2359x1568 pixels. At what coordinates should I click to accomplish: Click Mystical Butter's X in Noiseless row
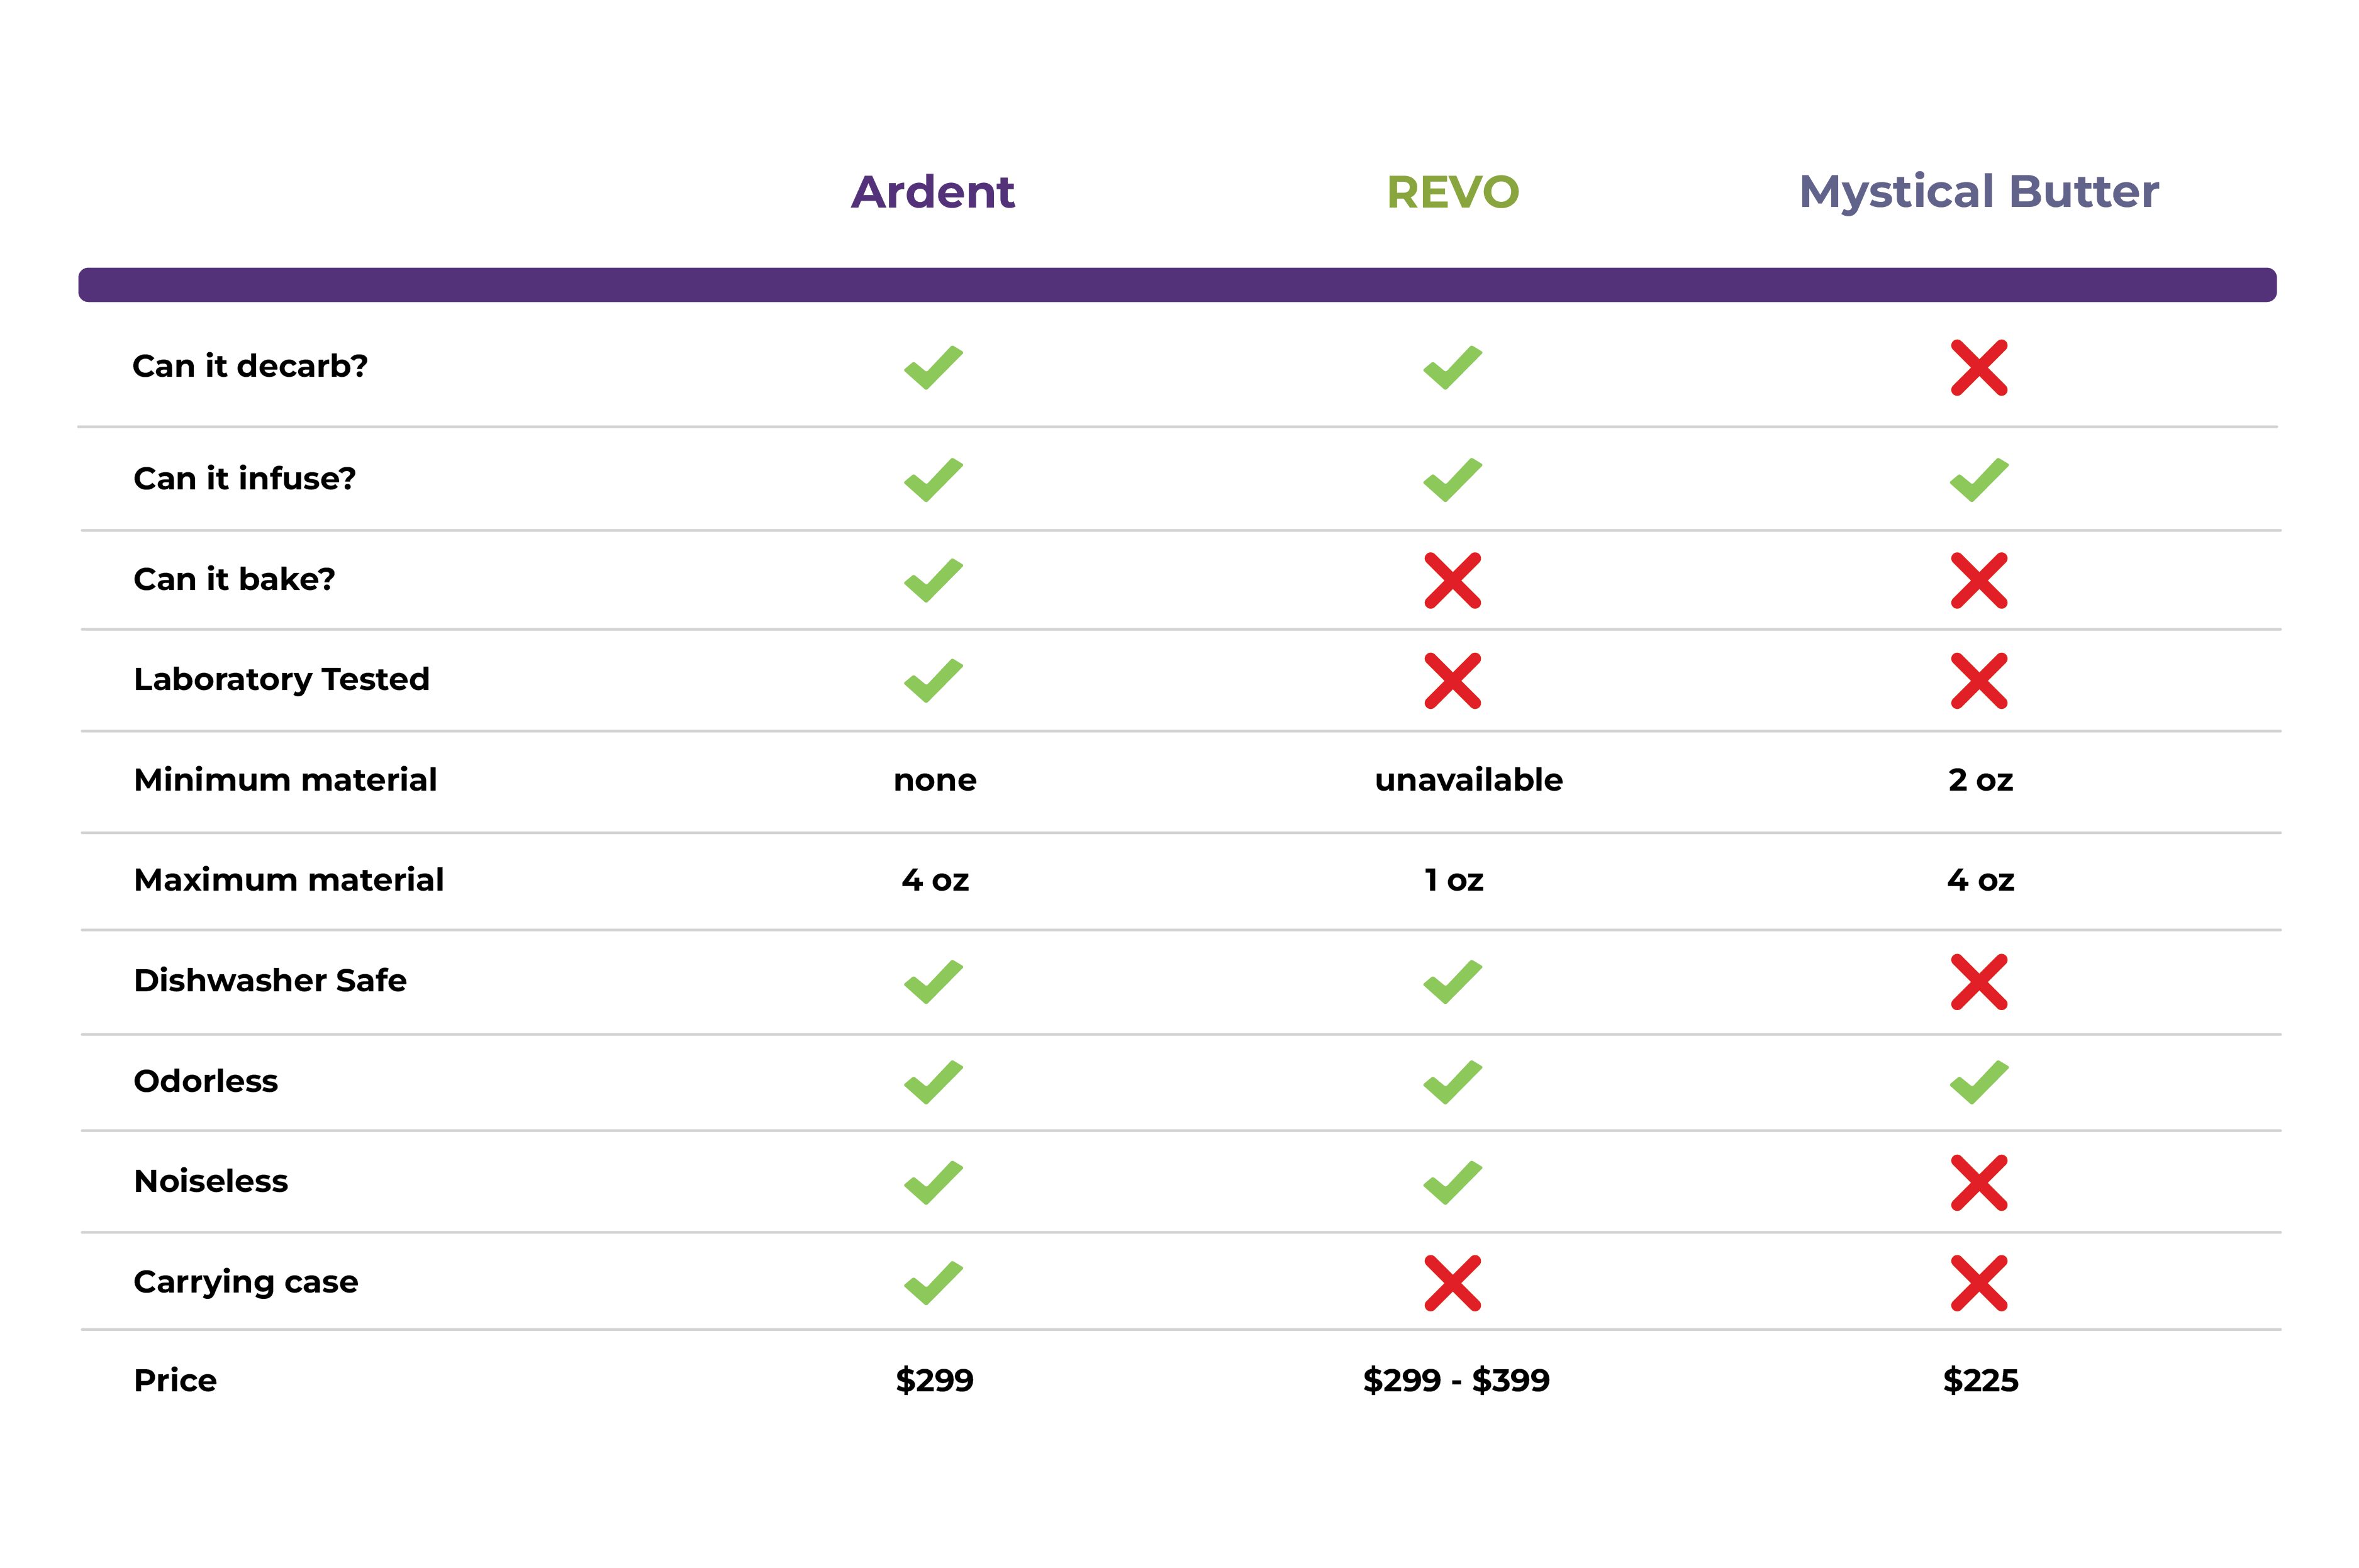coord(1978,1183)
